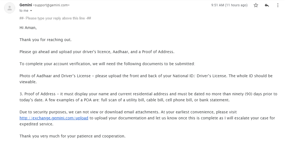This screenshot has width=285, height=141.
Task: Click the sender's profile avatar
Action: point(10,8)
